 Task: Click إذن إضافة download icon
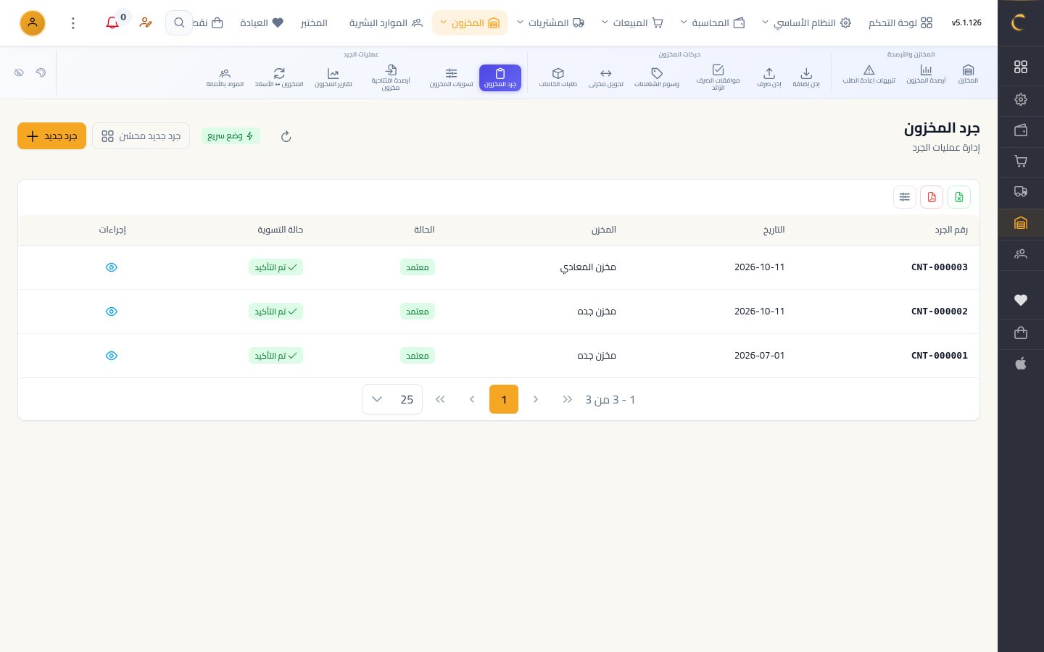(806, 73)
